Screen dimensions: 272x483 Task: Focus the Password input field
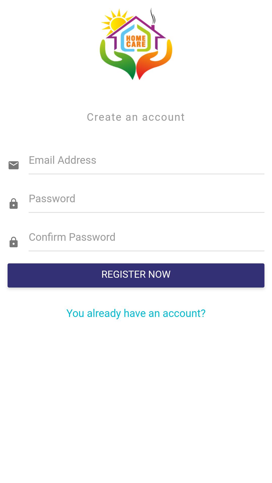pyautogui.click(x=146, y=199)
